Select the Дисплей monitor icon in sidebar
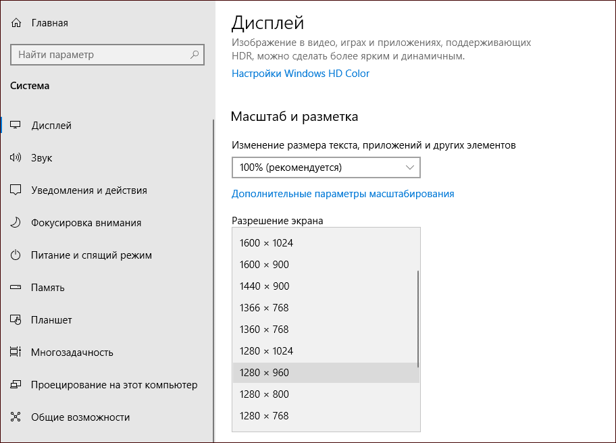The image size is (616, 443). (x=16, y=126)
